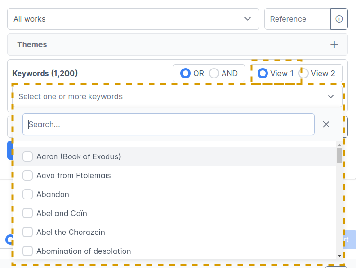
Task: Select the AND radio option
Action: pos(214,73)
